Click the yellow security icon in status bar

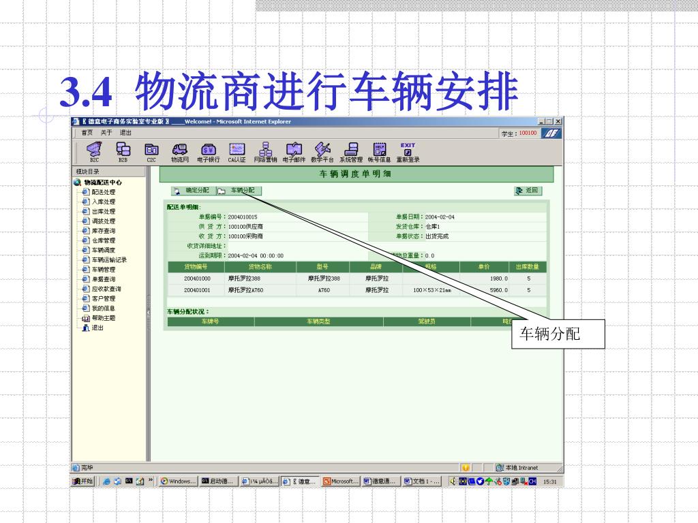click(465, 467)
